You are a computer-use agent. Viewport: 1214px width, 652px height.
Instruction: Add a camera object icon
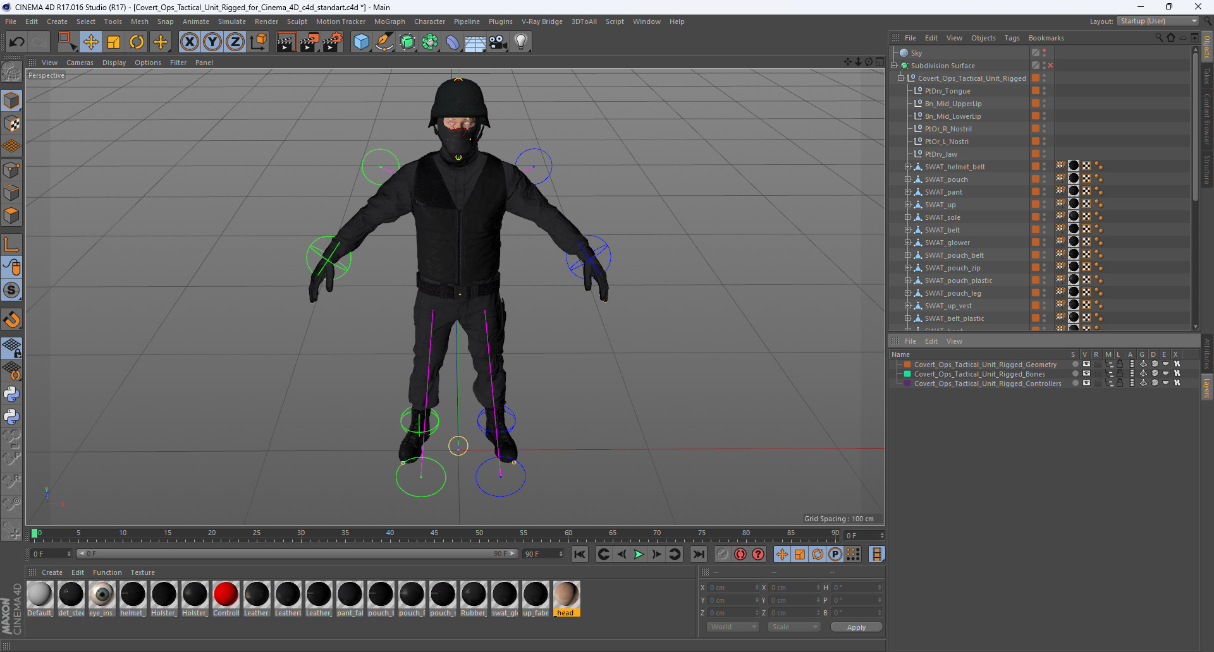click(498, 42)
